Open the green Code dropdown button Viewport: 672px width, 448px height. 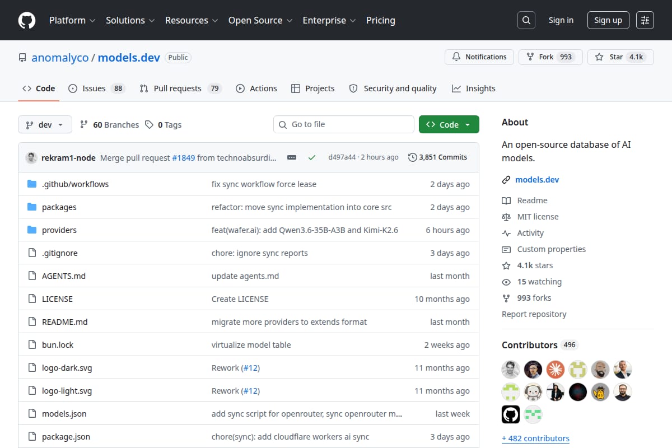(449, 125)
